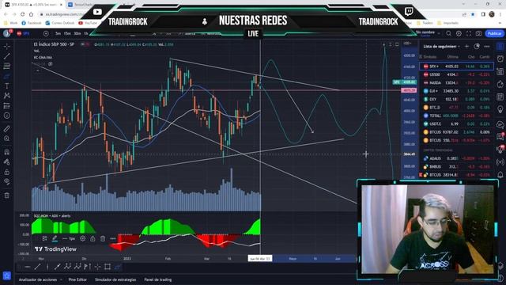The width and height of the screenshot is (506, 285).
Task: Change brush color with the pencil icon
Action: [55, 238]
